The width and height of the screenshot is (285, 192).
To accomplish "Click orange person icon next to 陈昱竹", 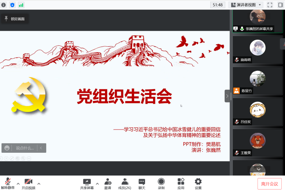I will click(236, 91).
